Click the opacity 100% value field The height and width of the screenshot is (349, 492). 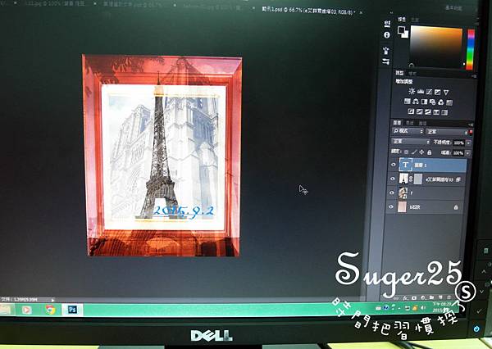[x=458, y=143]
